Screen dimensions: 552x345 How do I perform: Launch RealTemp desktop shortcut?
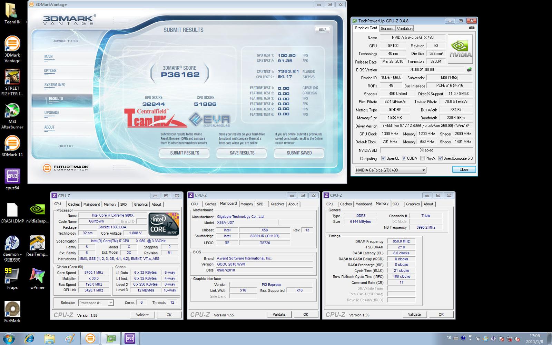click(37, 246)
